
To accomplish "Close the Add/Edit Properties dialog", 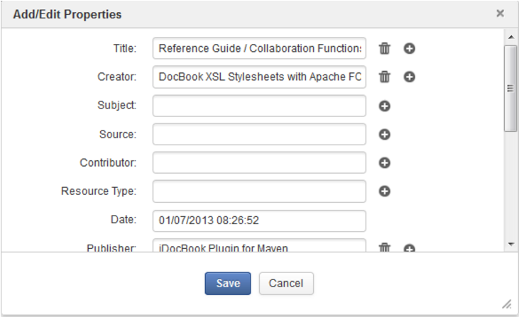I will click(x=500, y=13).
